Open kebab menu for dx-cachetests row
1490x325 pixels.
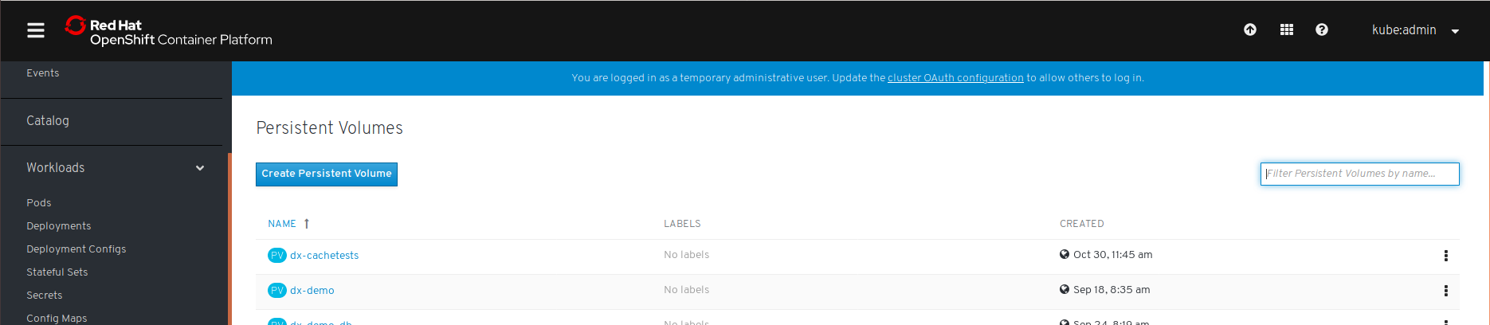pyautogui.click(x=1445, y=256)
